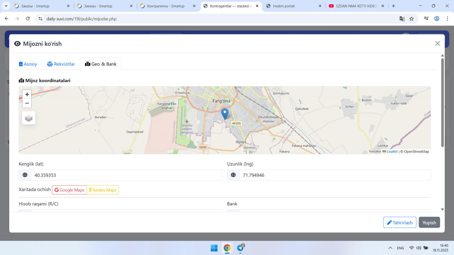Viewport: 454px width, 255px height.
Task: Open the map layers control
Action: [x=29, y=118]
